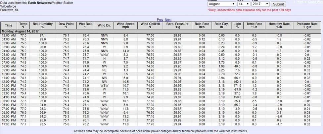This screenshot has width=323, height=134.
Task: Click Temp 77.7 in 11:00 PM row
Action: pyautogui.click(x=23, y=124)
